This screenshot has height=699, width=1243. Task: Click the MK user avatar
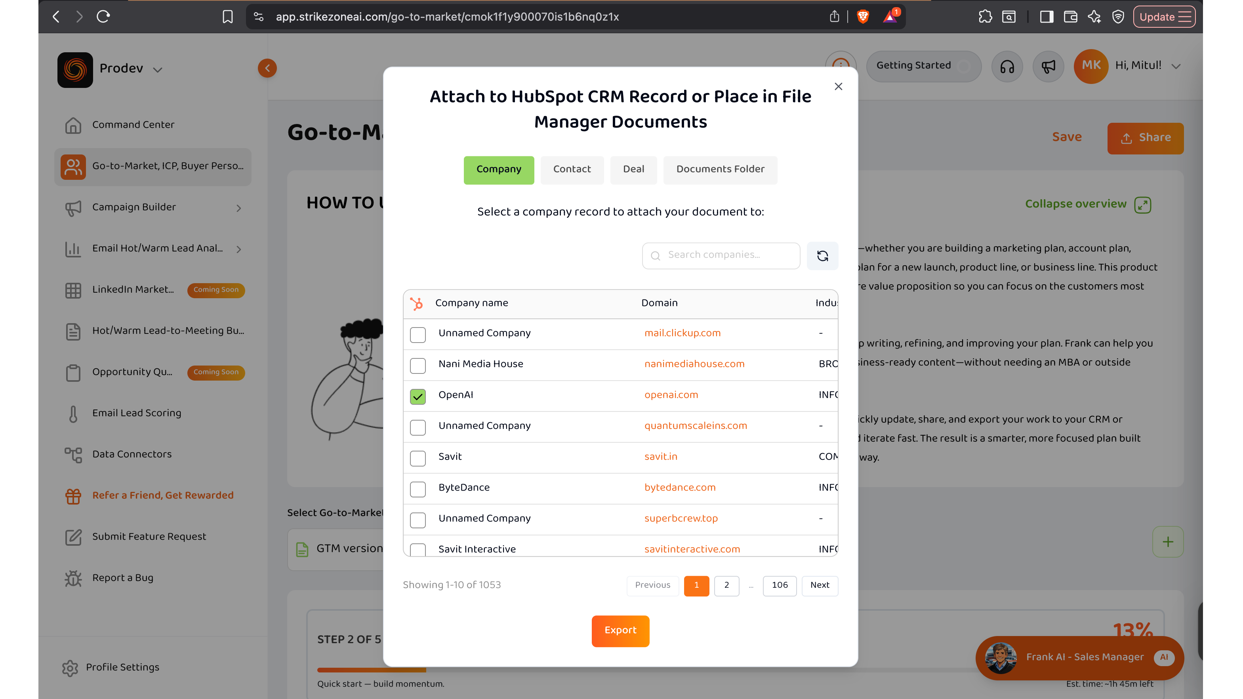(1090, 66)
